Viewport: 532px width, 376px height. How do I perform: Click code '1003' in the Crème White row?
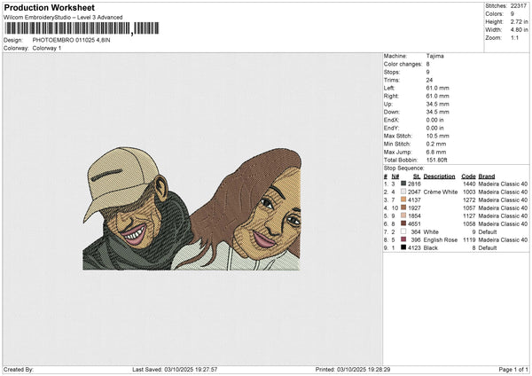[469, 192]
